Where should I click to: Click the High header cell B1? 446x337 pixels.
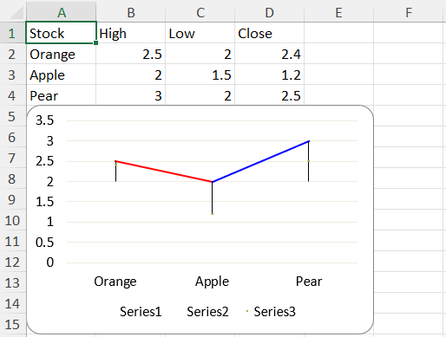(131, 33)
